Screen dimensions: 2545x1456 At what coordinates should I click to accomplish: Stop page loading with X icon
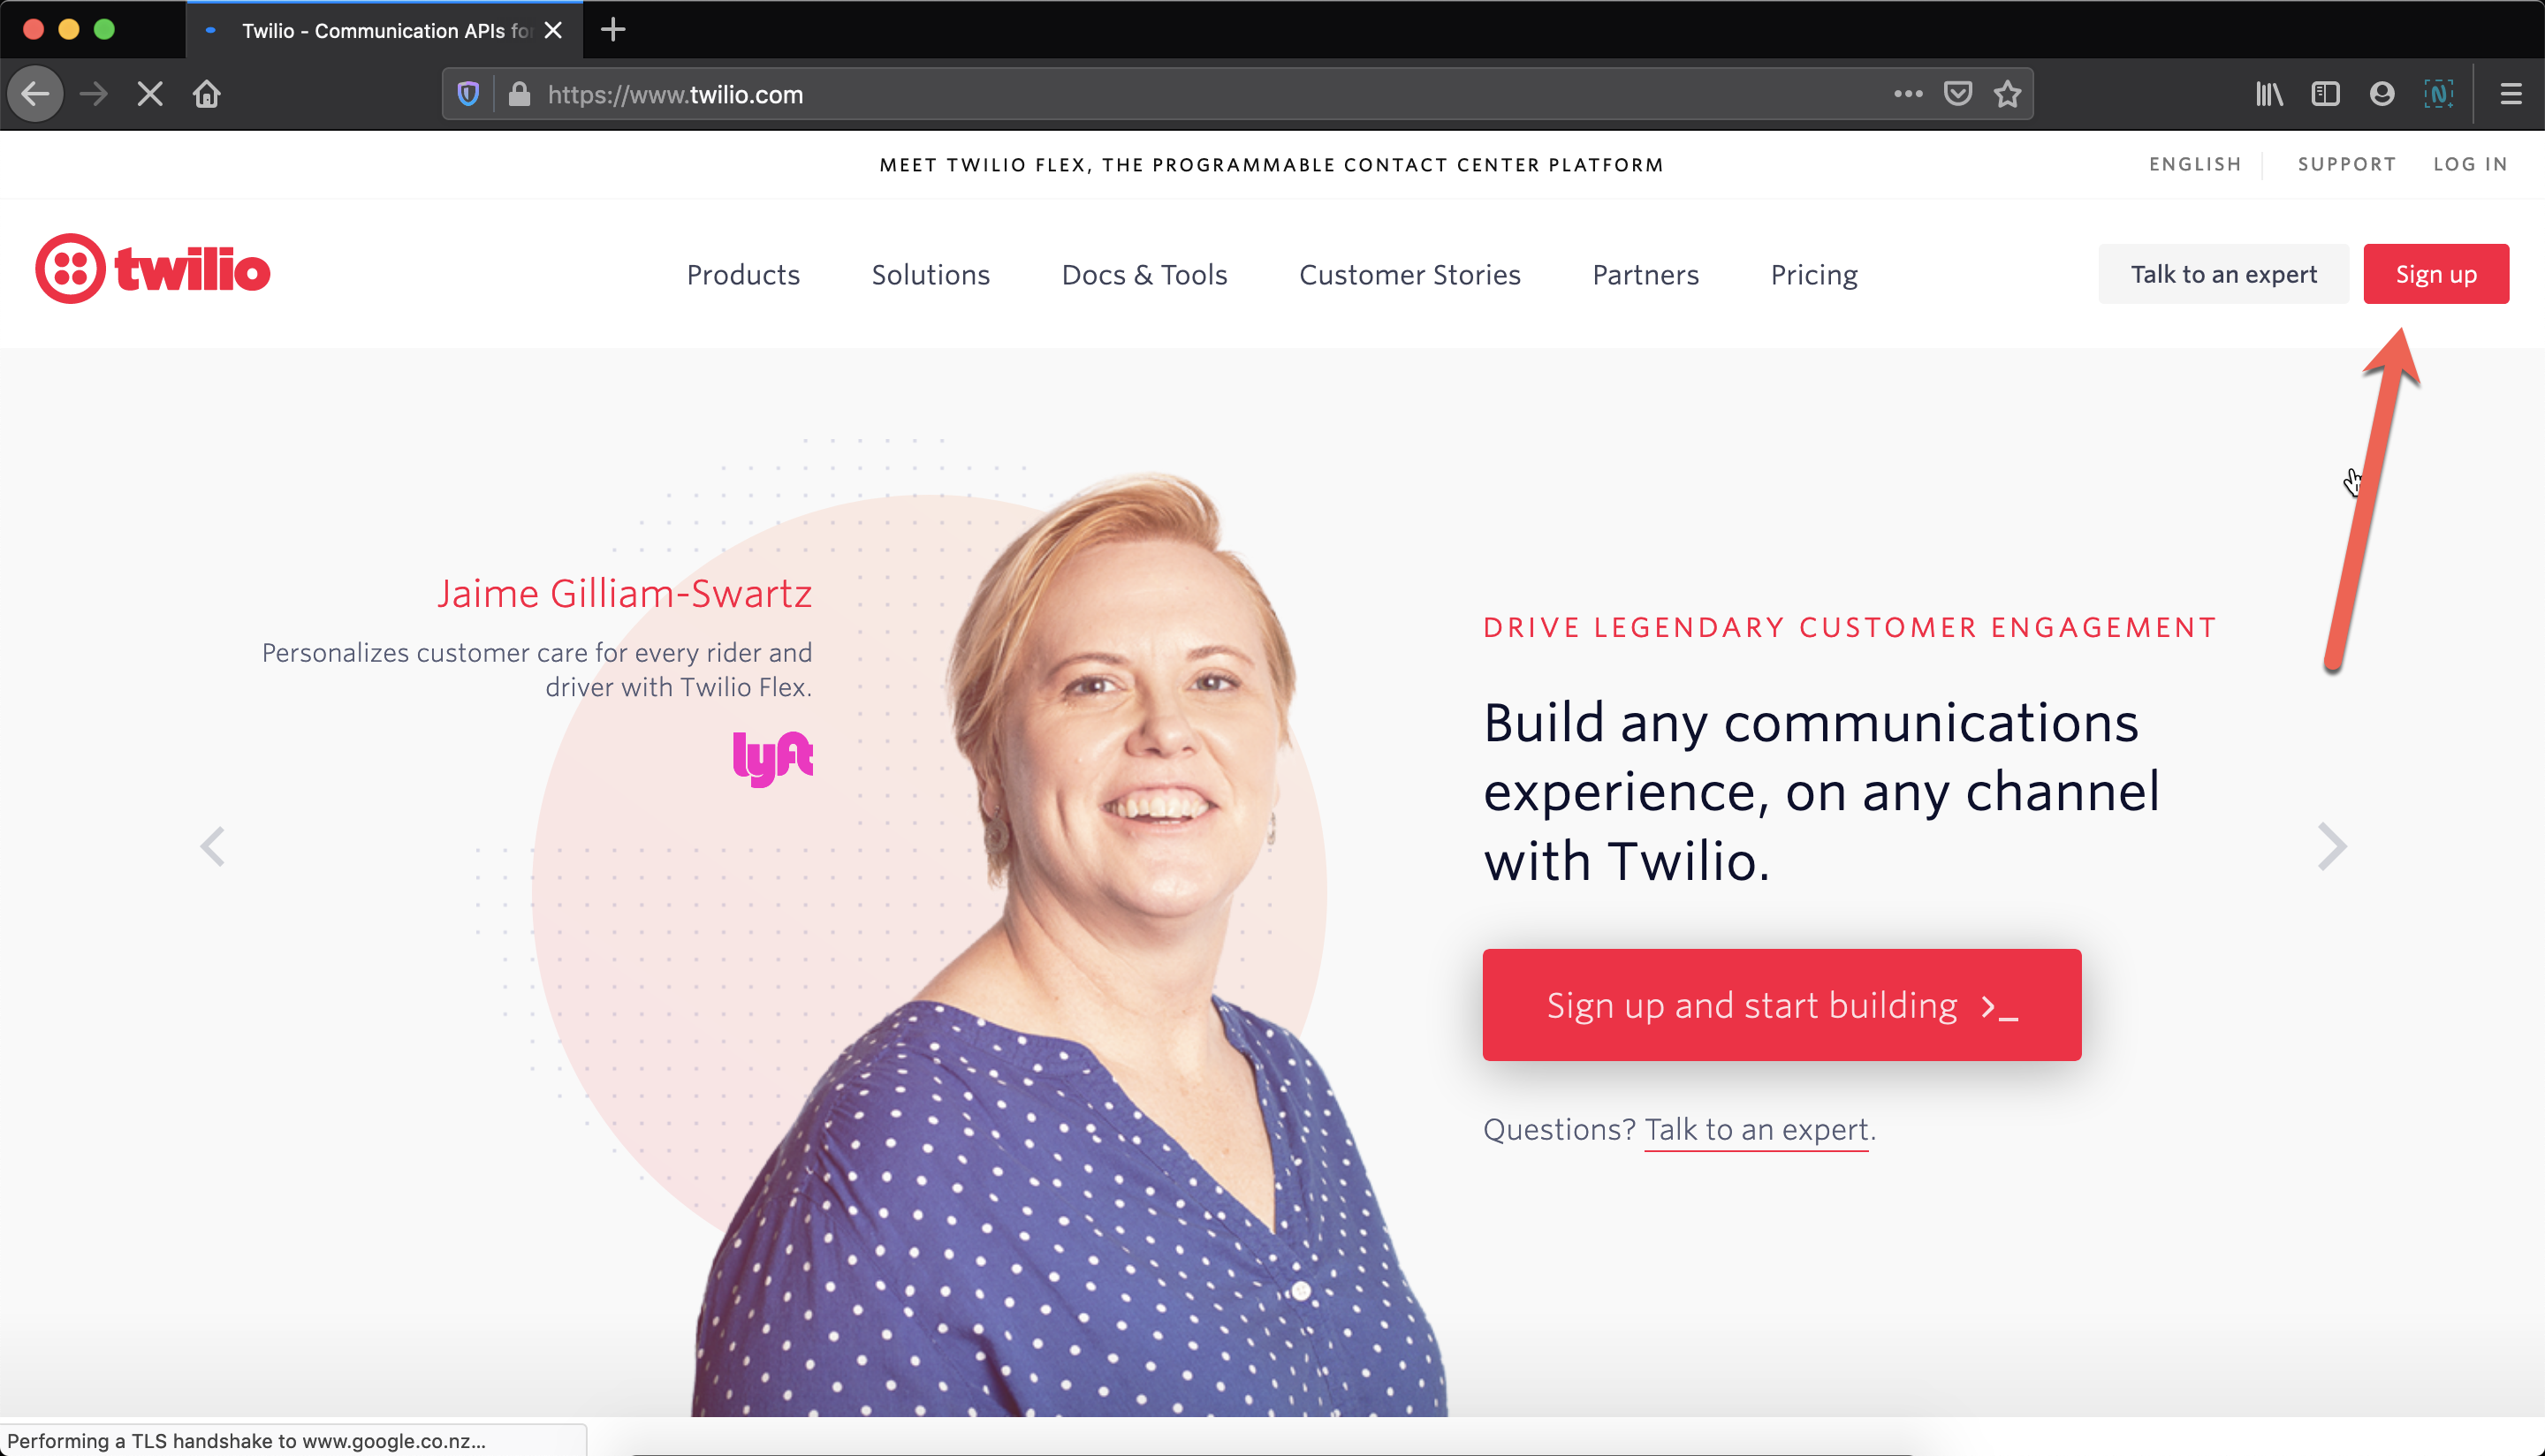150,94
